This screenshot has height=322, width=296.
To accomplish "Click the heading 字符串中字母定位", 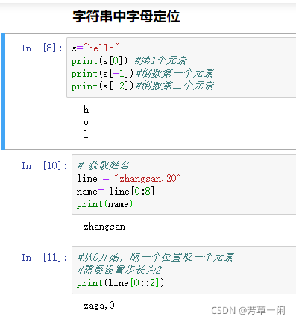I will point(126,16).
